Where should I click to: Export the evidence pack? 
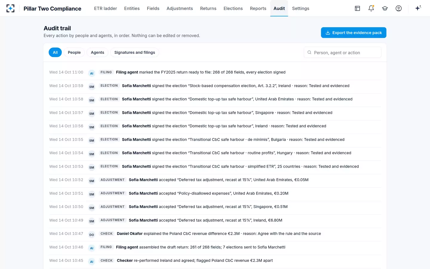(x=354, y=33)
